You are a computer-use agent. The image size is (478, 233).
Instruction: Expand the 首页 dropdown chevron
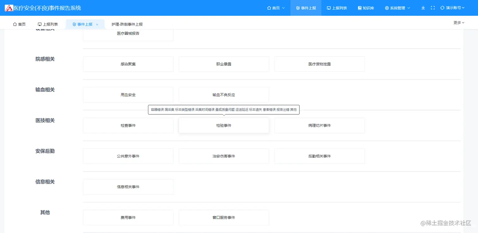(283, 8)
